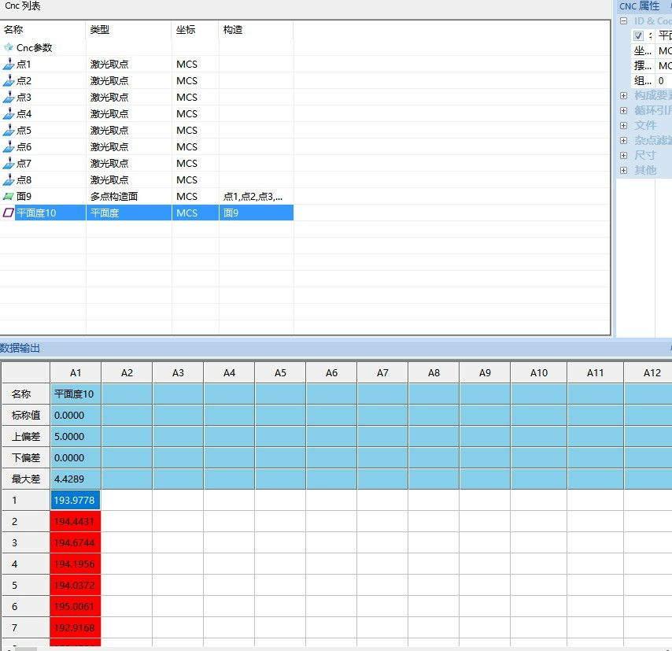Screen dimensions: 672x651
Task: Click the laser point icon beside 点5
Action: tap(9, 130)
